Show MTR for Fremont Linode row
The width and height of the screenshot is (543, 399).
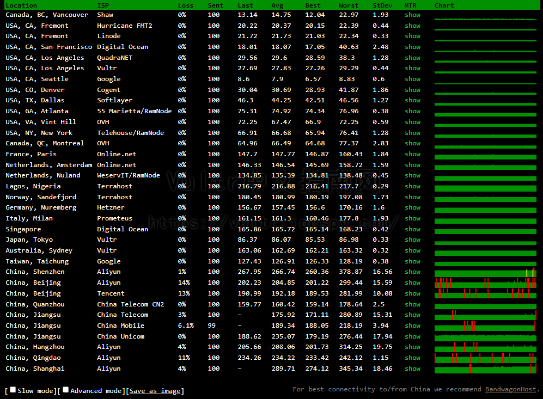(412, 36)
